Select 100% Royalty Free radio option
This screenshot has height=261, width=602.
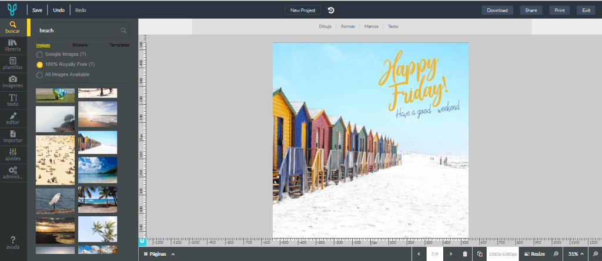click(39, 64)
